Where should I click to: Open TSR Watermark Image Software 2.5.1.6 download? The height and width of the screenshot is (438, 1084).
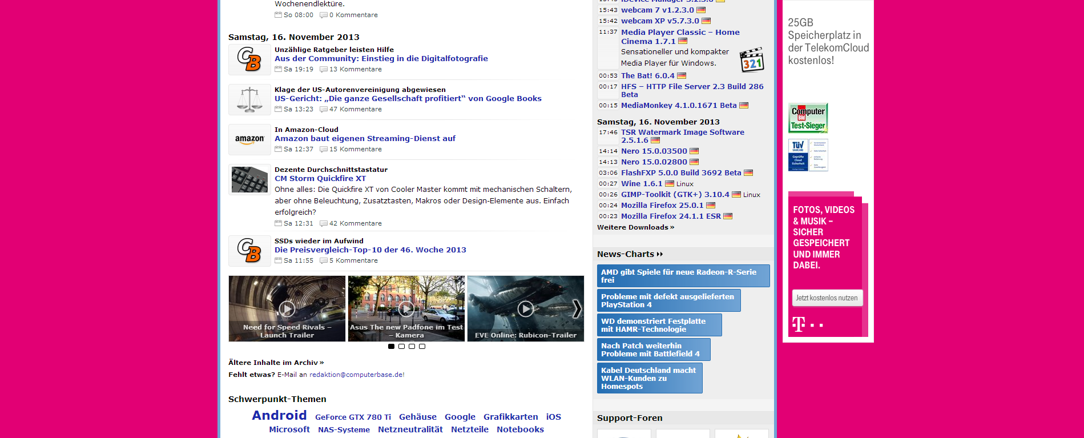pos(683,136)
